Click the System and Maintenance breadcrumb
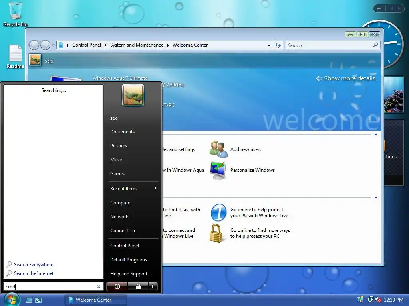409x306 pixels. pyautogui.click(x=137, y=45)
